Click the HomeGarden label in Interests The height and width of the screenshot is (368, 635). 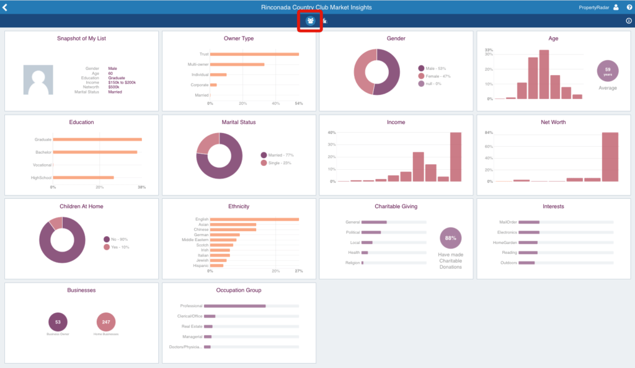point(505,243)
